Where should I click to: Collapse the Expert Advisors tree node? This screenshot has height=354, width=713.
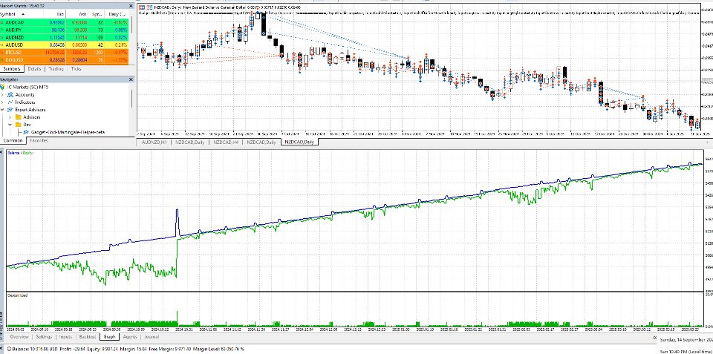click(3, 110)
